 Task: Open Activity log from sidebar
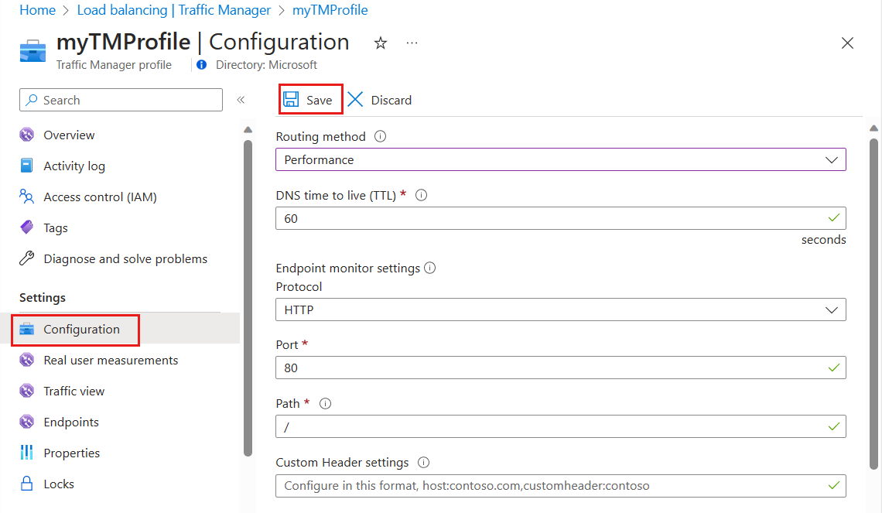pos(74,166)
